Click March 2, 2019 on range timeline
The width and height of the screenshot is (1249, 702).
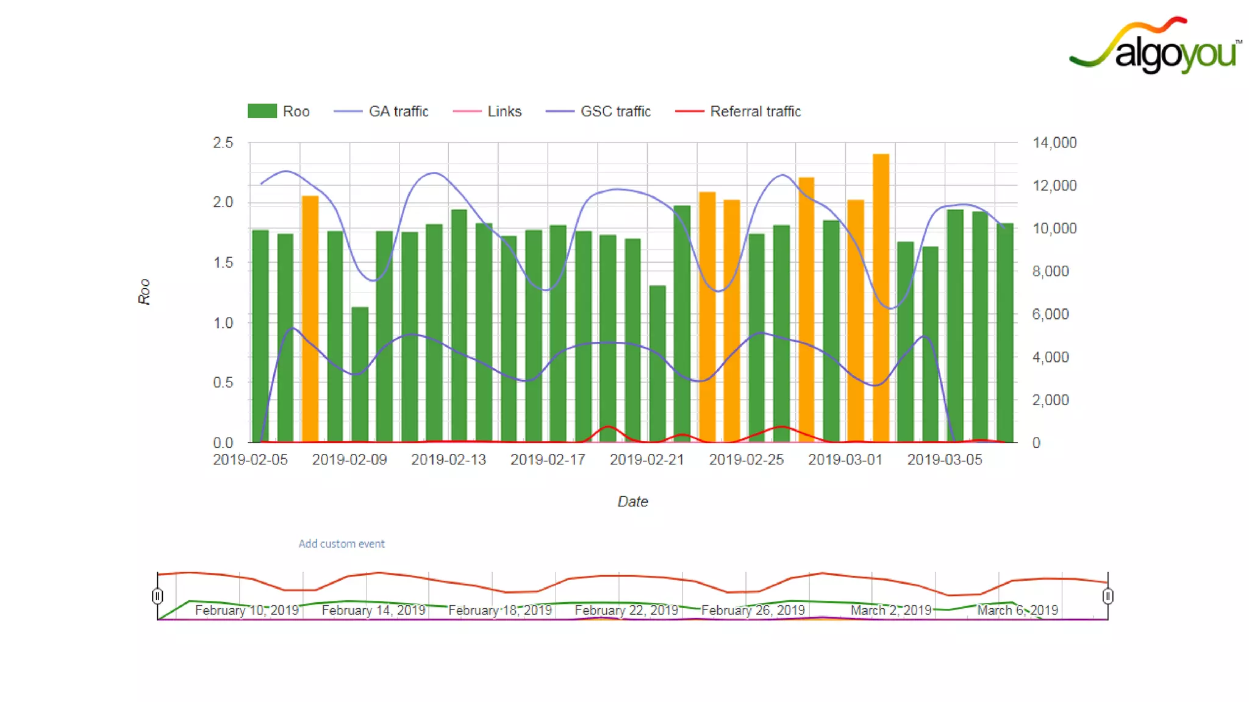(x=891, y=610)
